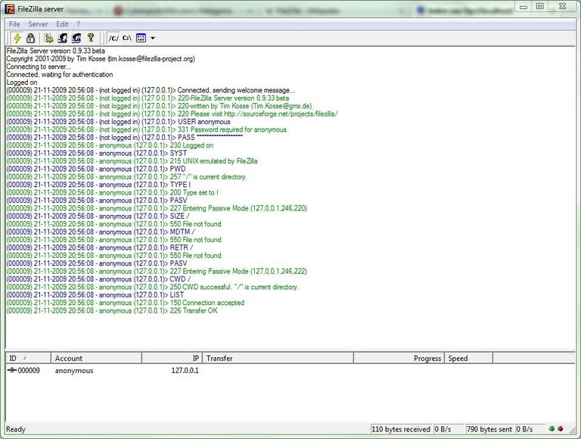This screenshot has width=581, height=439.
Task: Sort by the IP column header
Action: (172, 358)
